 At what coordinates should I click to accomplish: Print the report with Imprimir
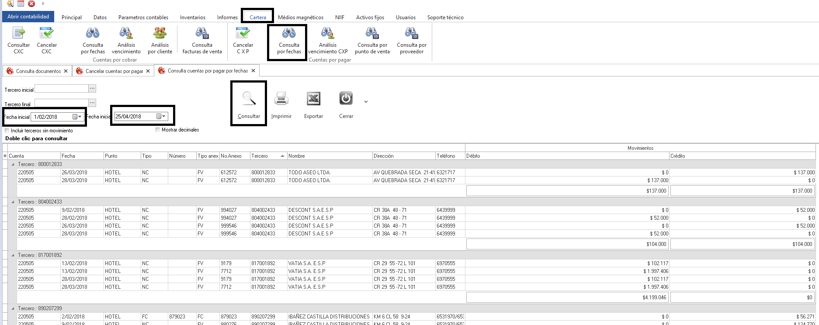281,105
